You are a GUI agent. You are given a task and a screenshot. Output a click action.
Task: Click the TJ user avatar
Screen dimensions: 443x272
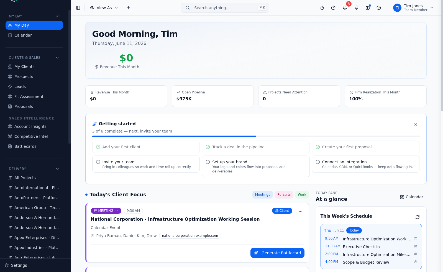click(x=397, y=8)
